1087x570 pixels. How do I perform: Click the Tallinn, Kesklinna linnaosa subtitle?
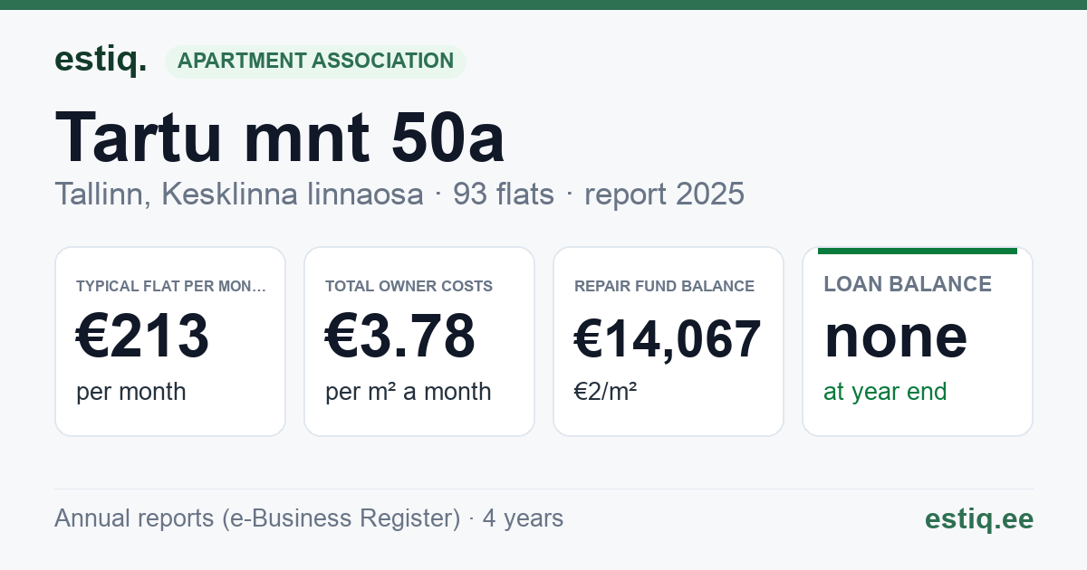click(x=239, y=194)
